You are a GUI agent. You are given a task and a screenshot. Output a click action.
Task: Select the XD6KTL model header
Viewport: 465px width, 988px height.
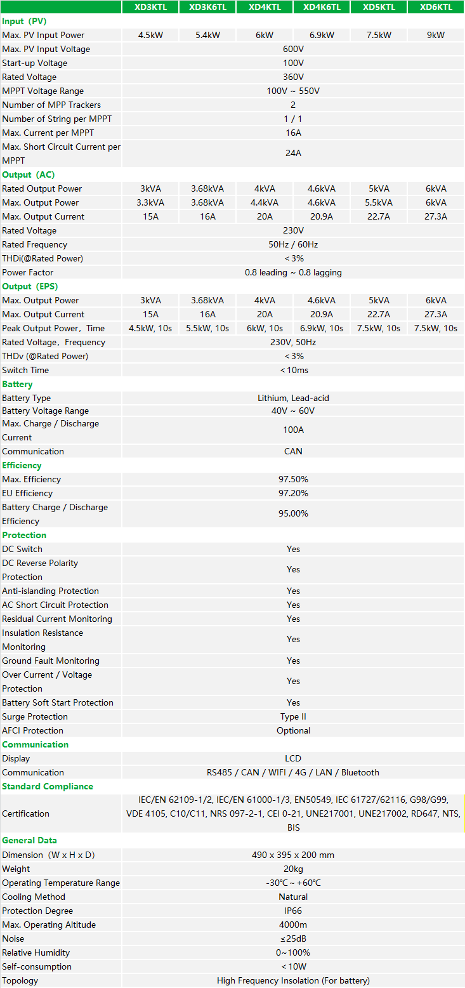coord(436,7)
